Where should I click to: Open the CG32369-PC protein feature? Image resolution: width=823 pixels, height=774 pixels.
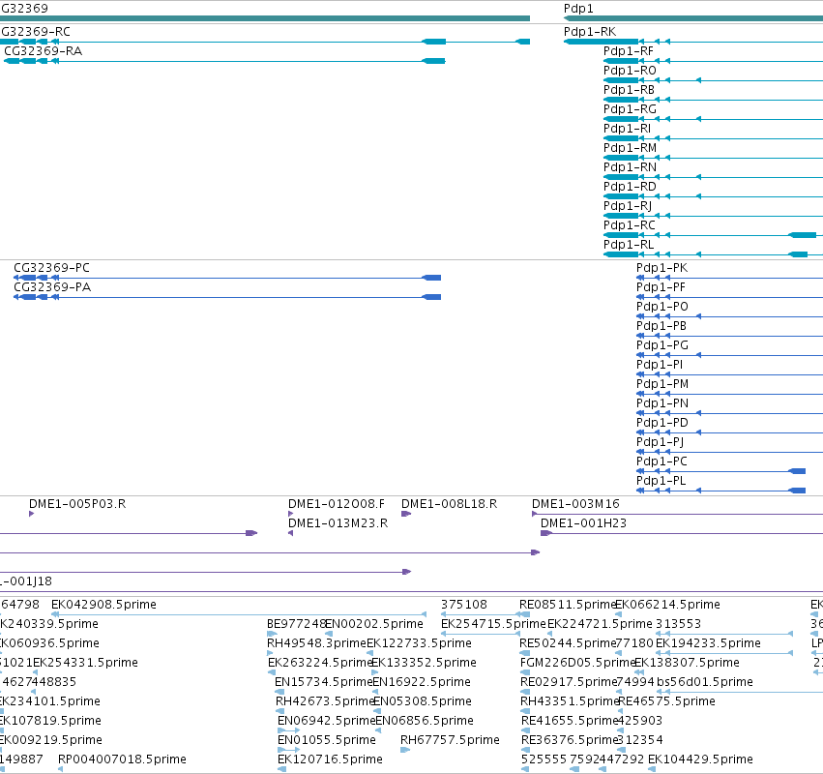pos(51,268)
